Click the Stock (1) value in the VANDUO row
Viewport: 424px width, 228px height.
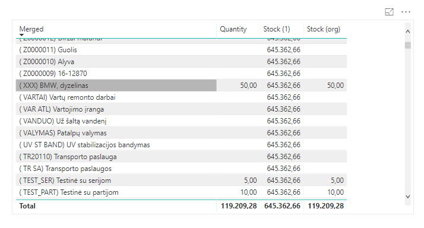tap(283, 121)
